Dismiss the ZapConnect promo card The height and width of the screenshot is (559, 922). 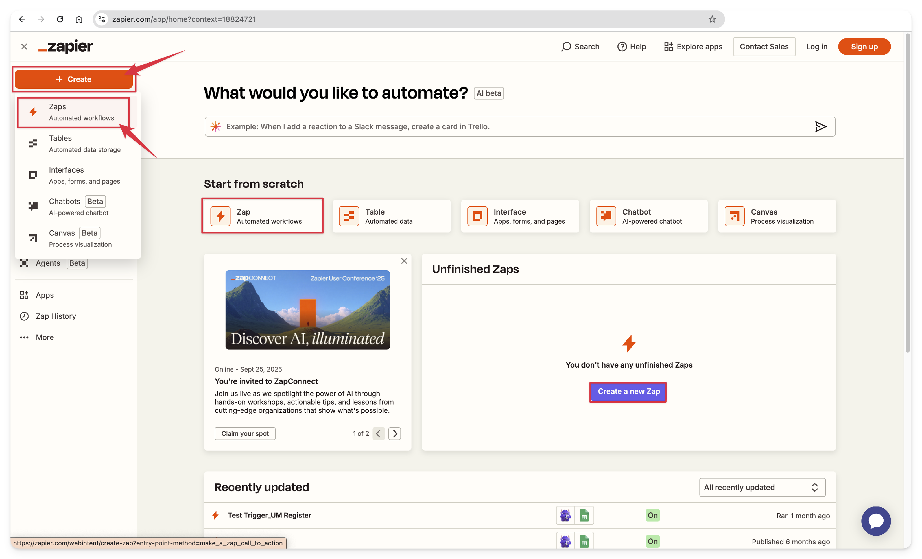tap(404, 261)
